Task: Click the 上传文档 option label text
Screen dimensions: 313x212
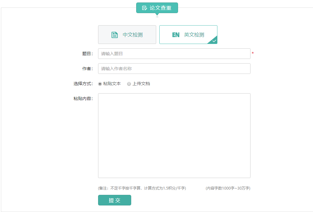Action: tap(141, 84)
